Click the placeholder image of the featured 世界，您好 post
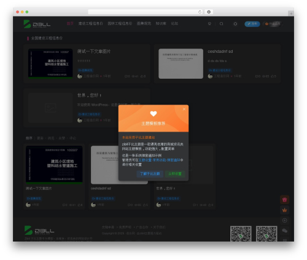Viewport: 307px width, 260px height. pyautogui.click(x=50, y=108)
